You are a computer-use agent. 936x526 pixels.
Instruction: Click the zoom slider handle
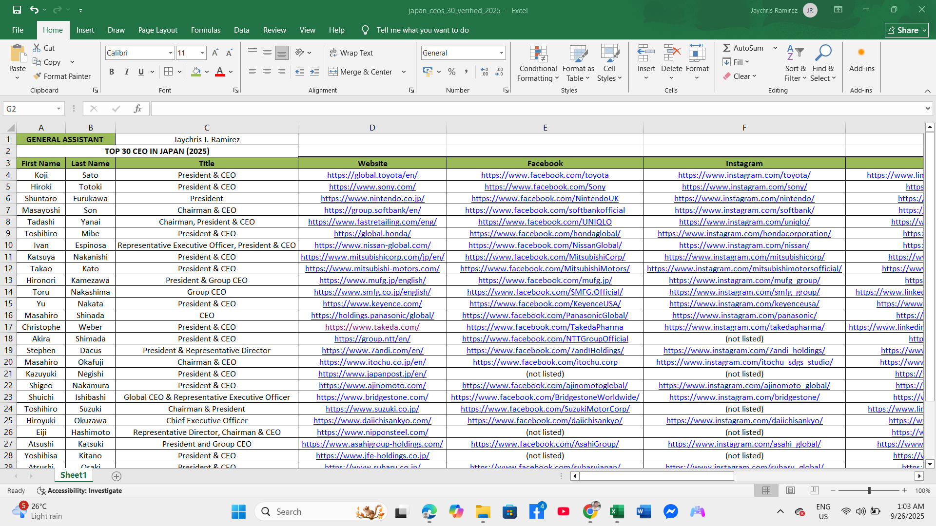[869, 490]
